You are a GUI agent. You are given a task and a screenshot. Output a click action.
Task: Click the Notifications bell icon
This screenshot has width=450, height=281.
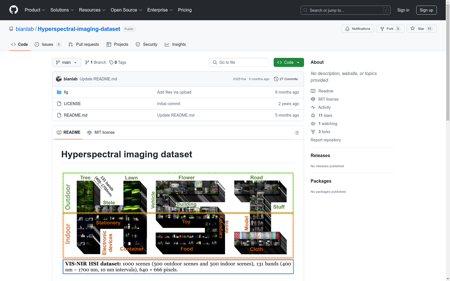(x=347, y=29)
